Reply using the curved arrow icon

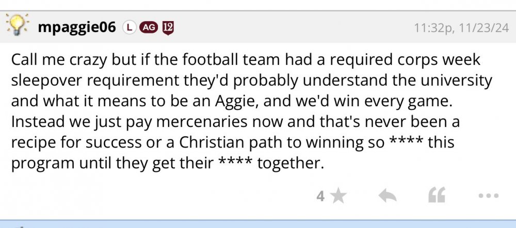click(x=387, y=196)
